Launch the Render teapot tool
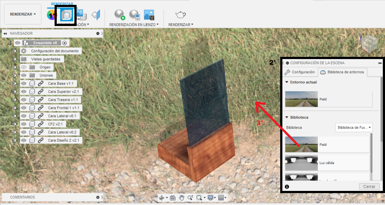The image size is (385, 205). click(181, 15)
